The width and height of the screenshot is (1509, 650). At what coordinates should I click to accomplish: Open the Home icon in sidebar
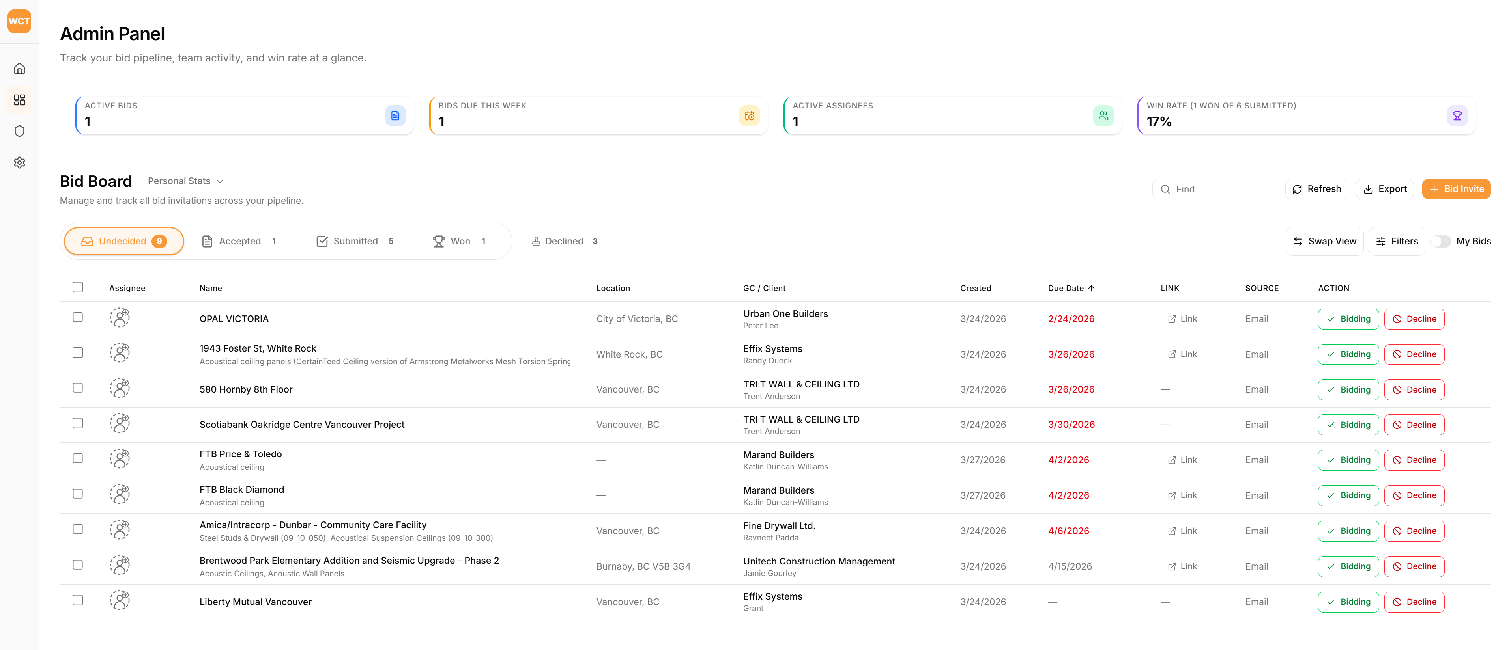pos(19,69)
